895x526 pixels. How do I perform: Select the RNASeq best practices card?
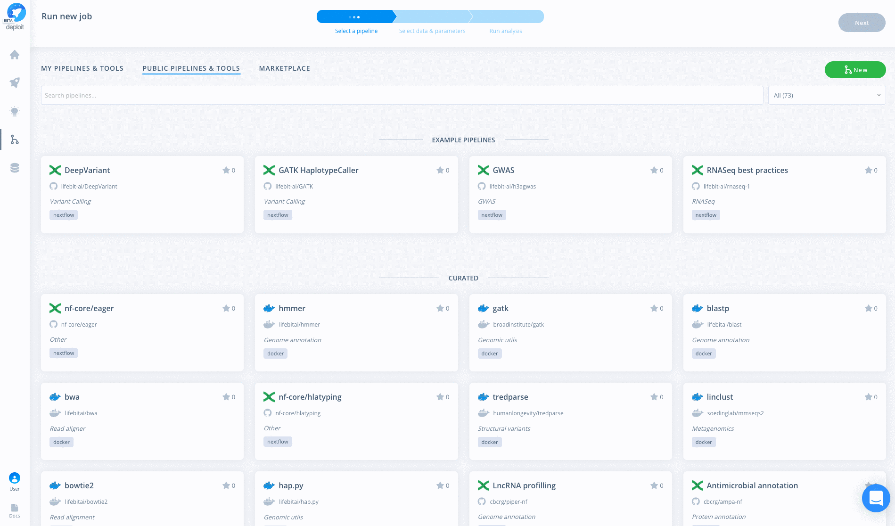pos(784,195)
